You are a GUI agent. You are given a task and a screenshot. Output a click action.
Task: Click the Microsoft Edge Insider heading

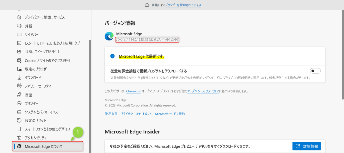(132, 132)
